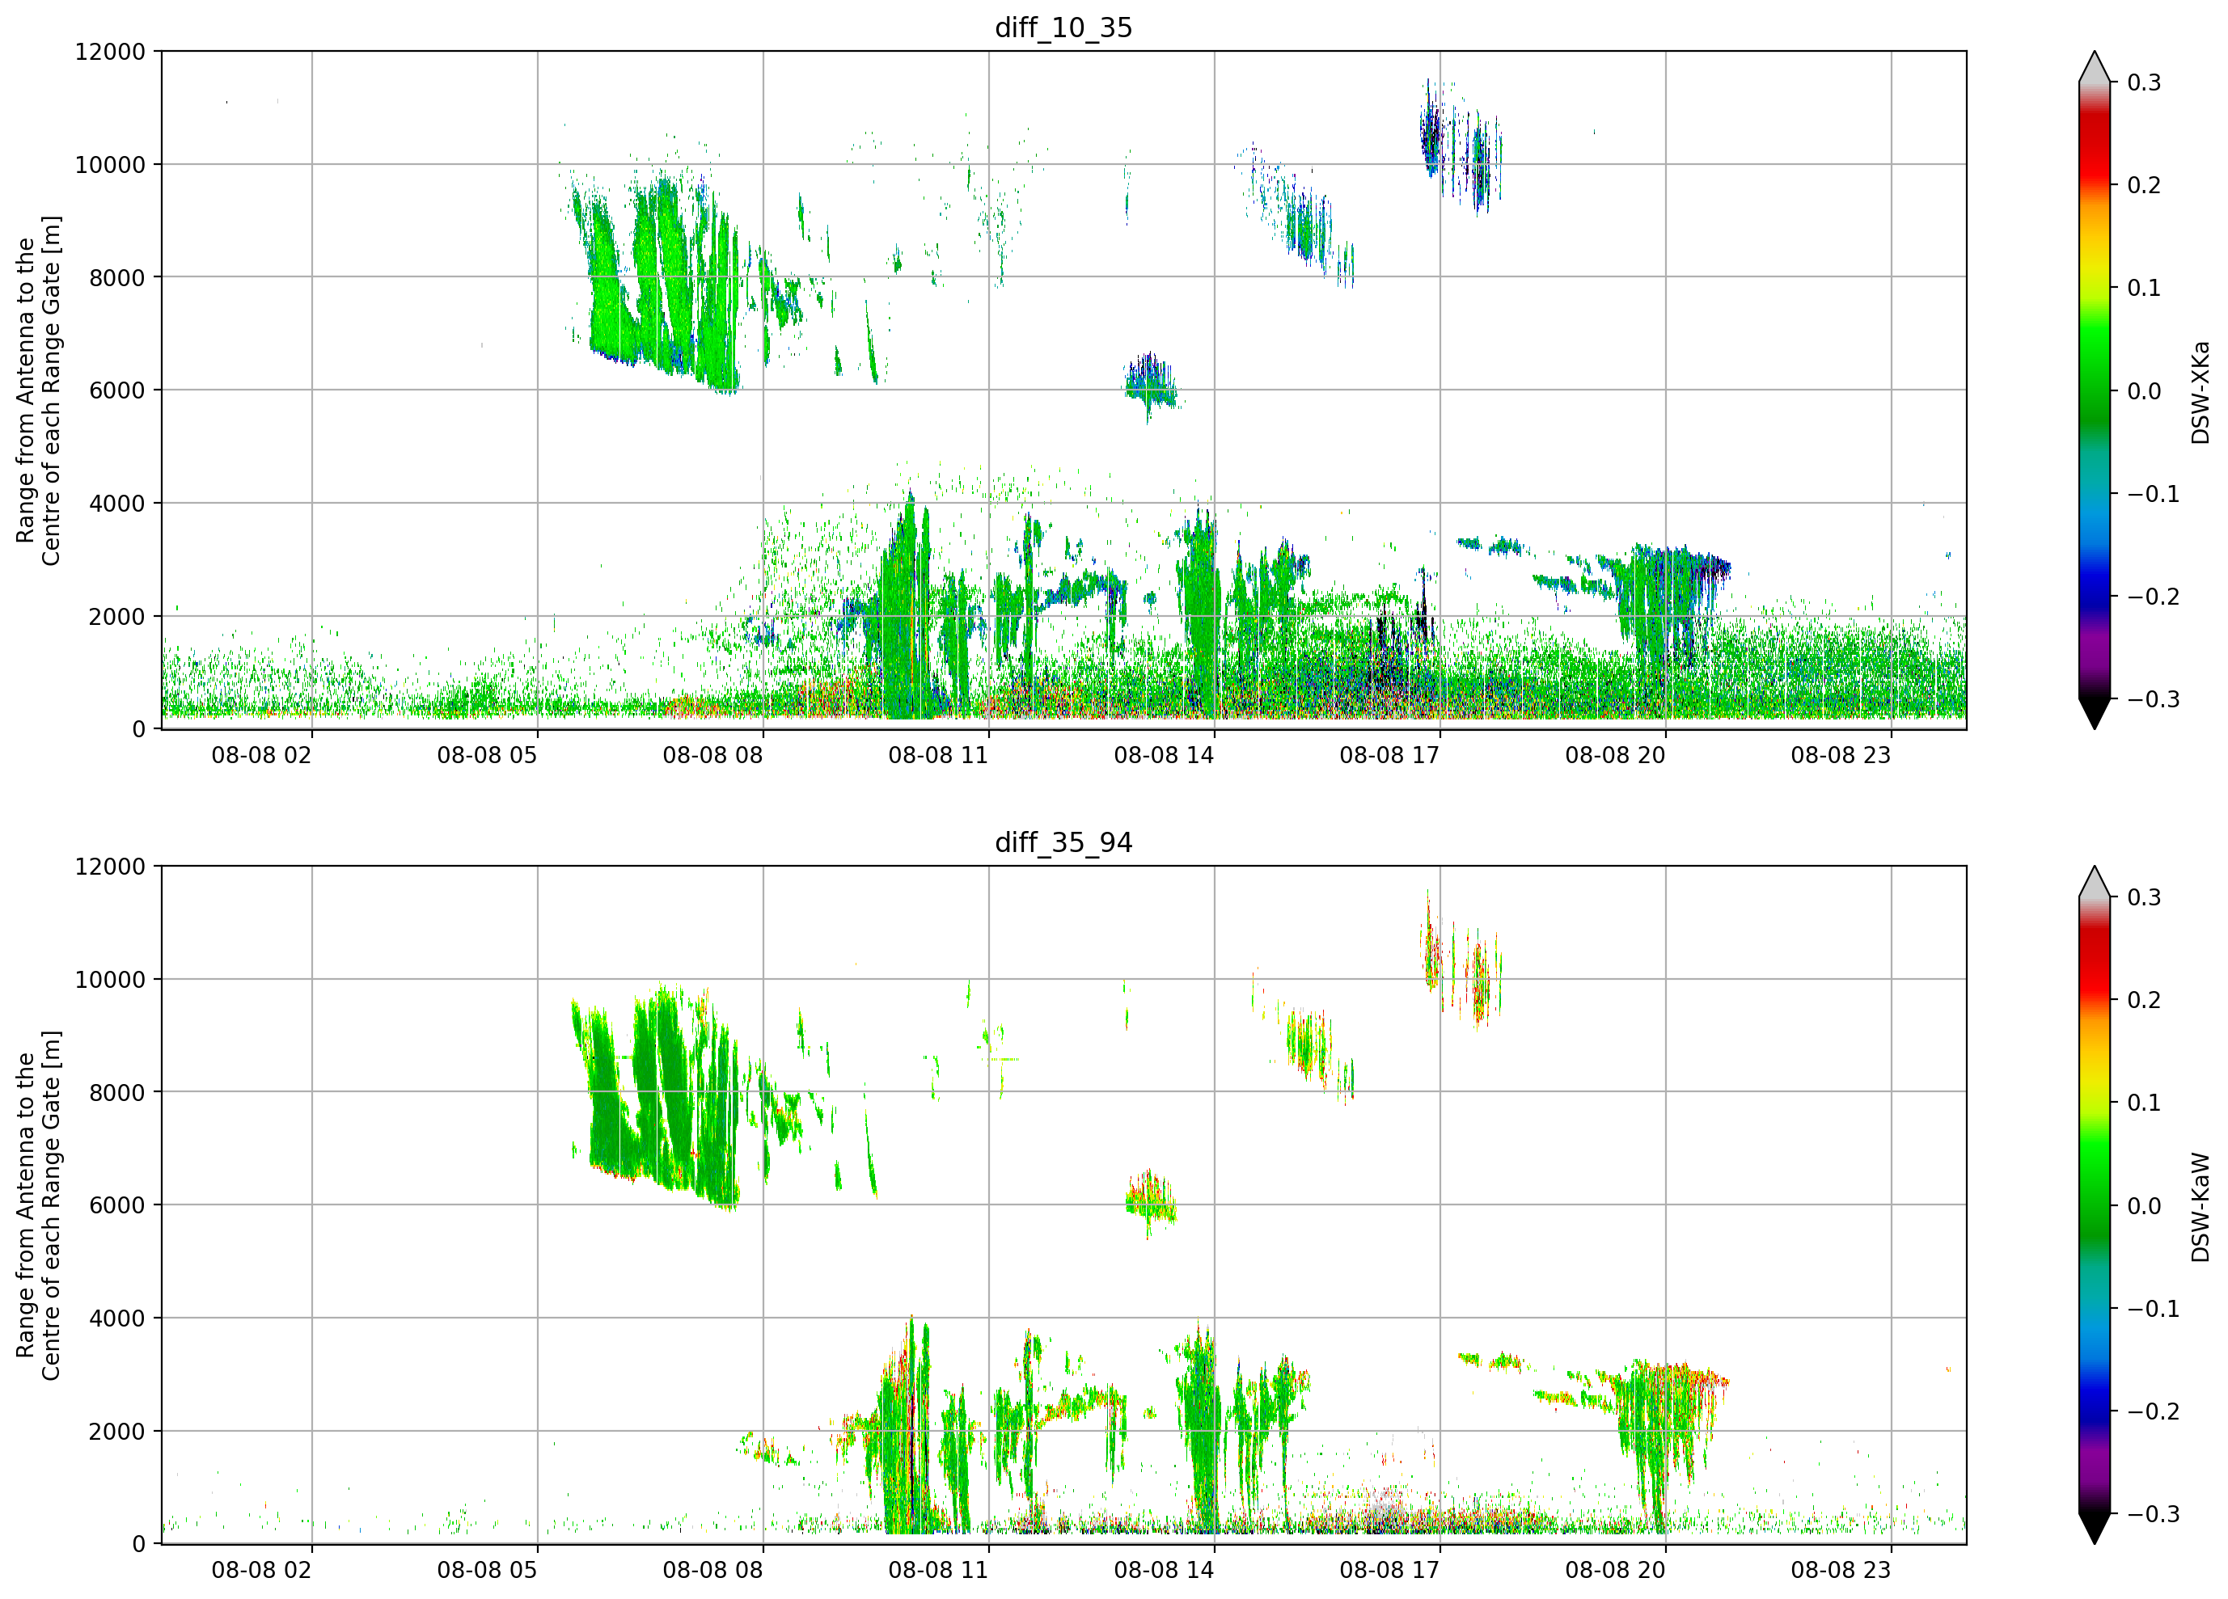Screen dimensions: 2228x1599
Task: Click the −0.1 tick on DSW-XKa colorbar
Action: (2154, 494)
